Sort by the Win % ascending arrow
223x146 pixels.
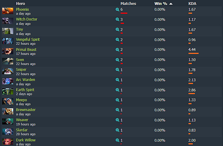click(171, 4)
